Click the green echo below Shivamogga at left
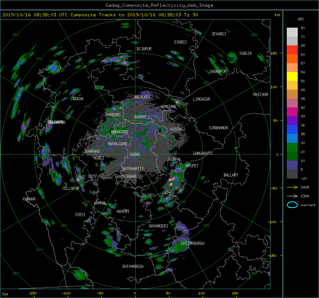 (x=79, y=275)
